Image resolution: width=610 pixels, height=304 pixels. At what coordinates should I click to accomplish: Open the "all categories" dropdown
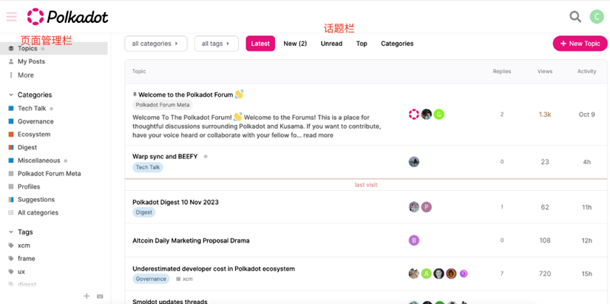[x=155, y=44]
